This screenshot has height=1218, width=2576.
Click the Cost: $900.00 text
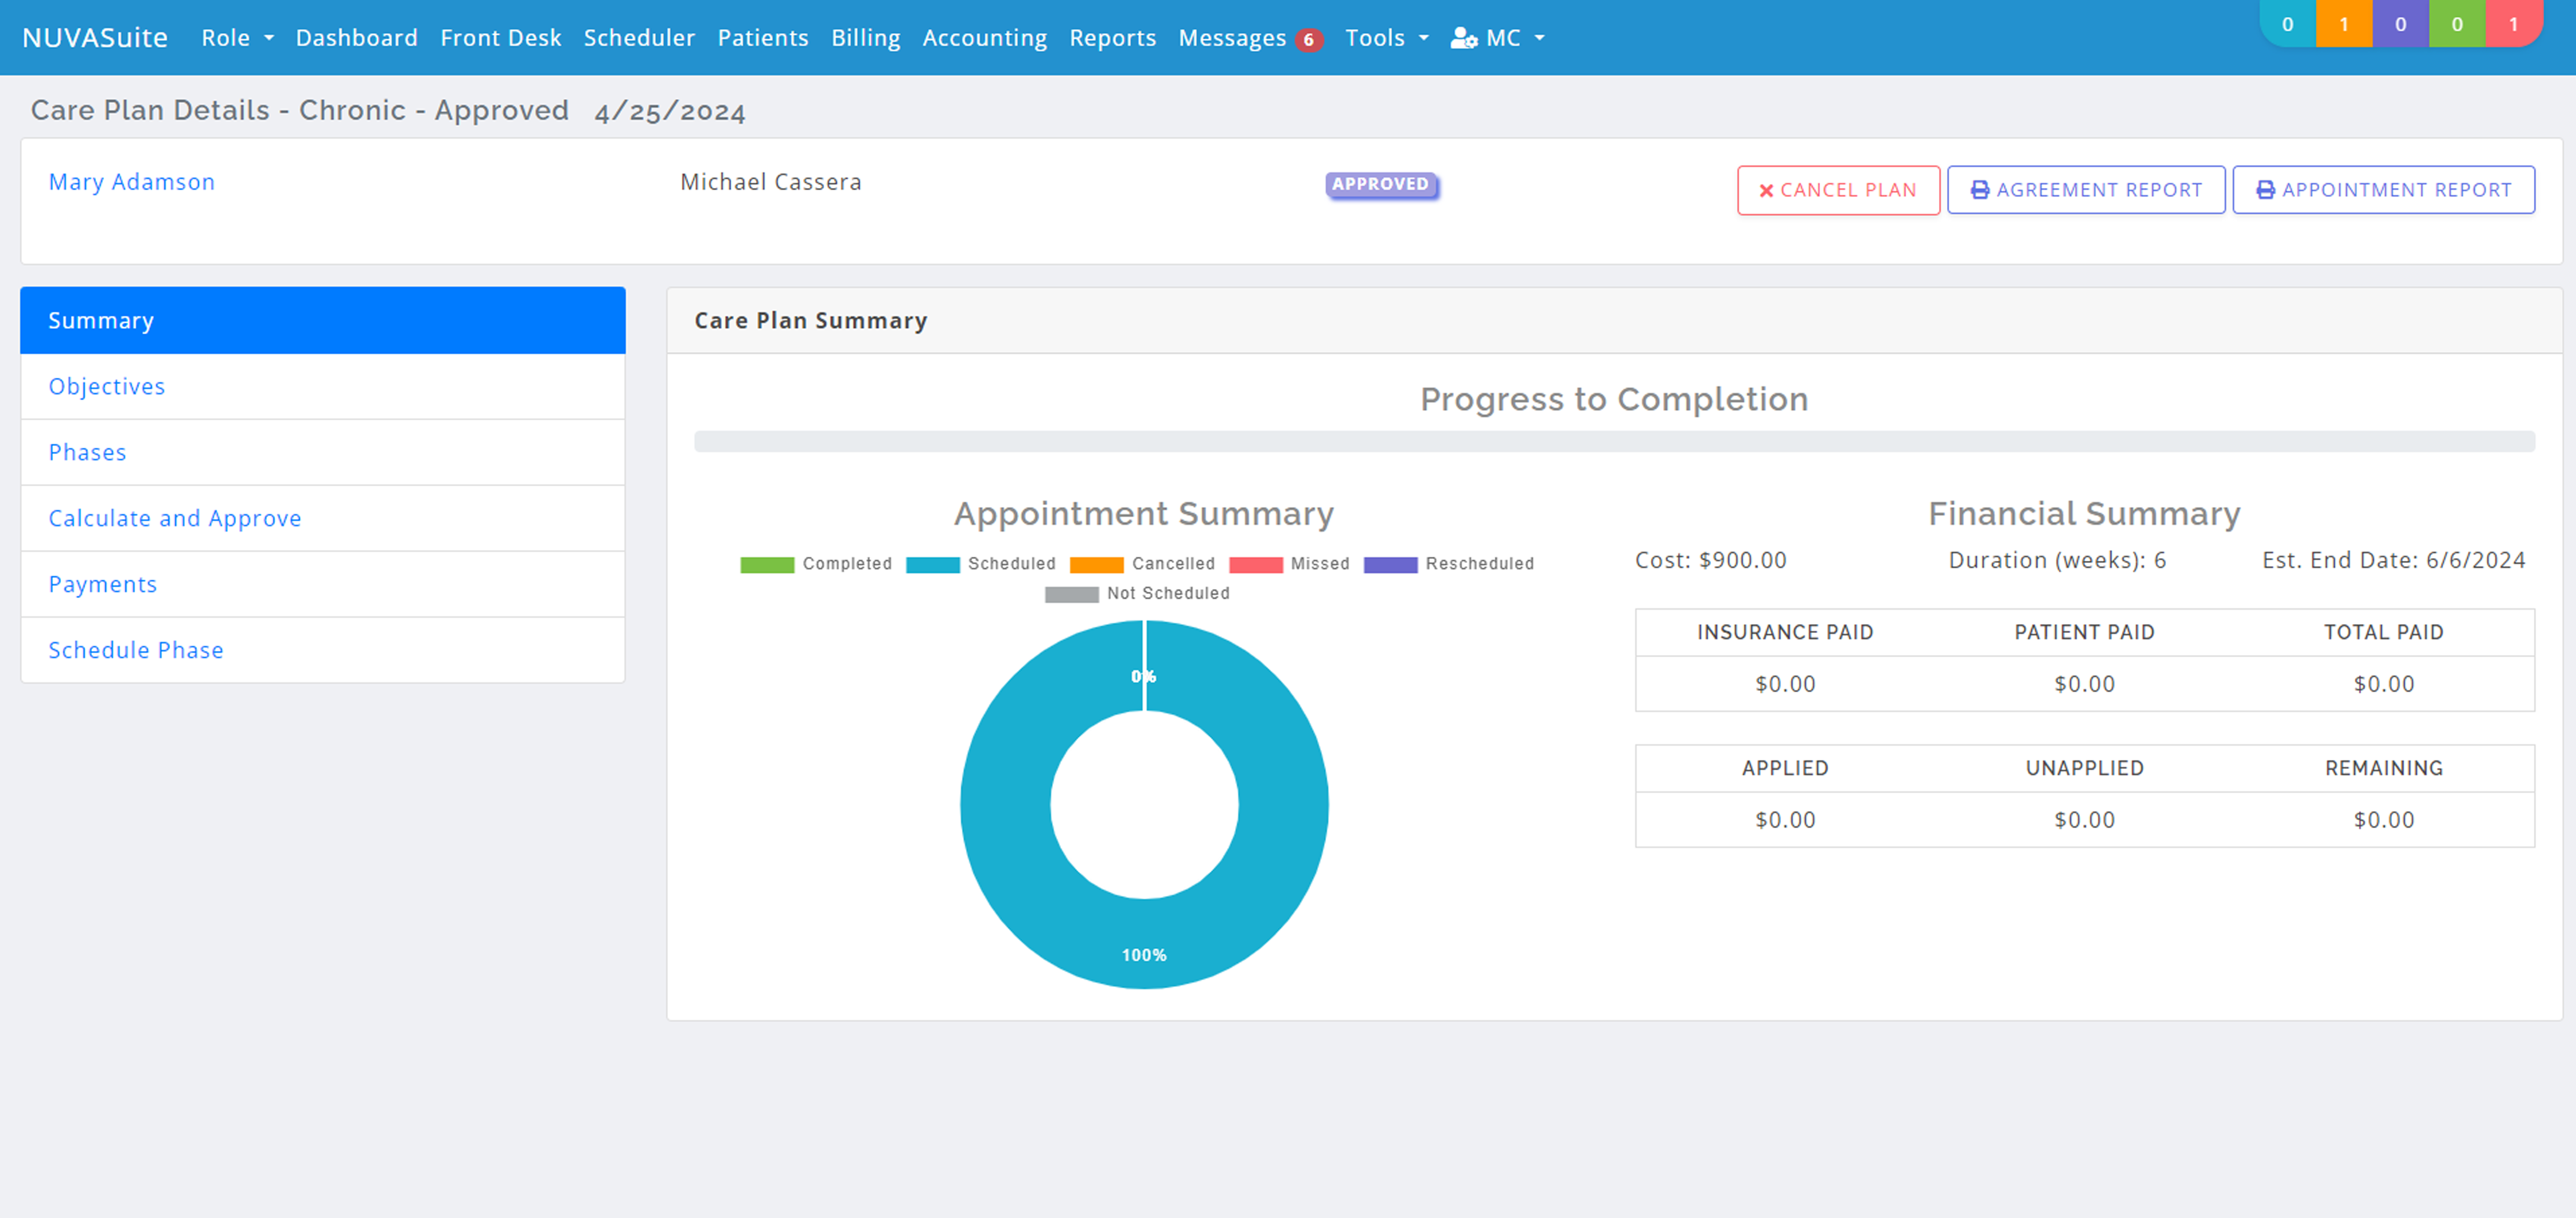tap(1711, 560)
